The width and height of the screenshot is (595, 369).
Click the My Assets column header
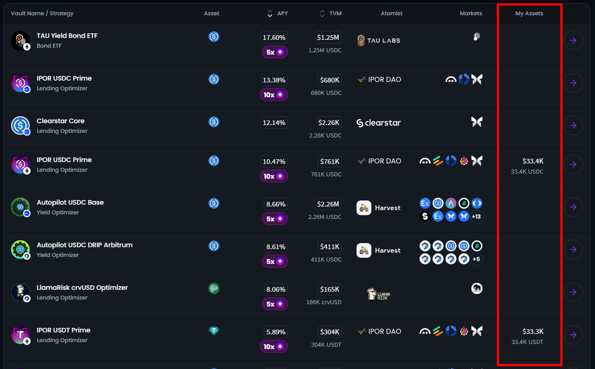529,13
